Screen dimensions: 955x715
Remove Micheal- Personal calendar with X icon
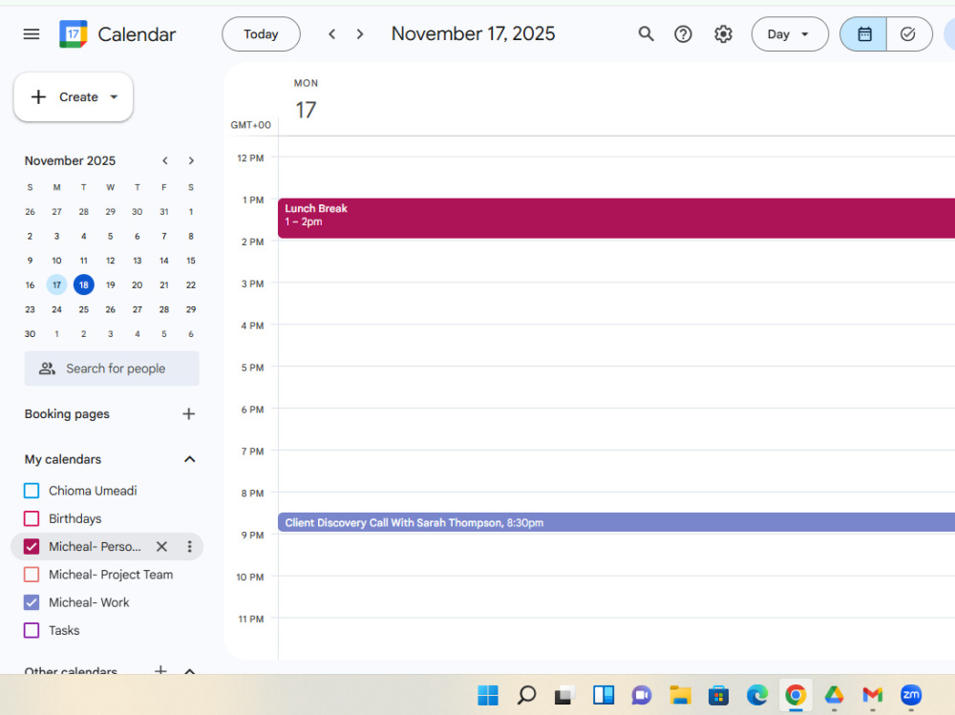pyautogui.click(x=161, y=547)
